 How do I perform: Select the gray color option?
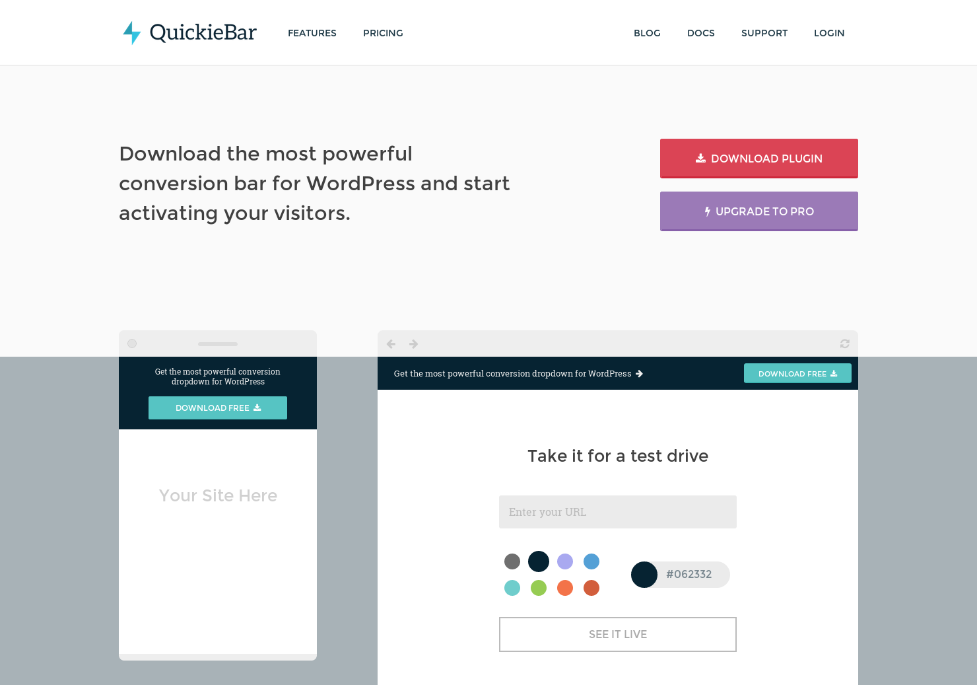512,561
